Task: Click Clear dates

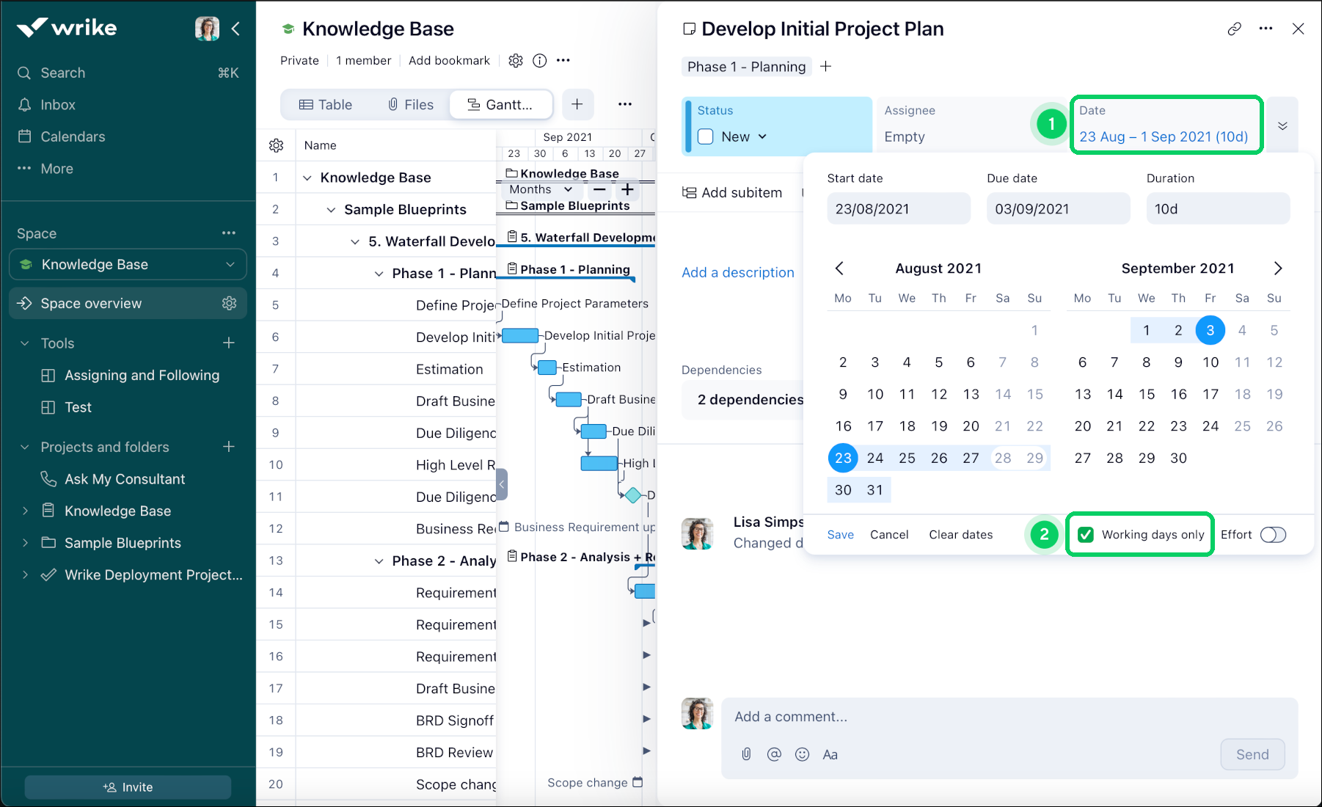Action: [x=961, y=535]
